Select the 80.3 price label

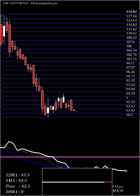129,115
